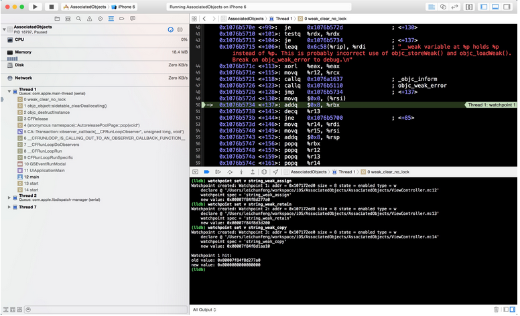Open the Memory usage gauge
The image size is (520, 316).
pyautogui.click(x=23, y=52)
